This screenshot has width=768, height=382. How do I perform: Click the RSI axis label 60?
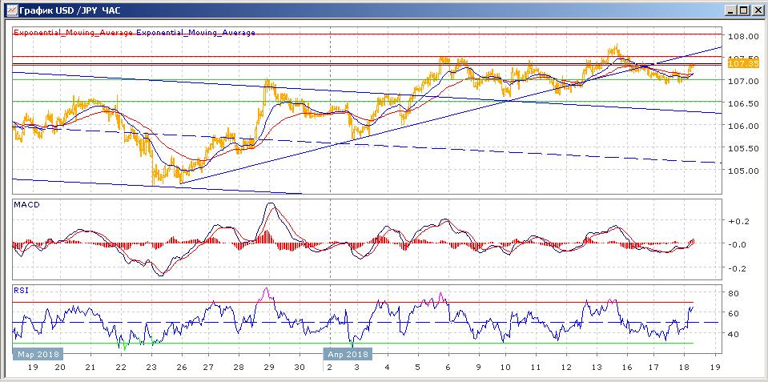(734, 313)
